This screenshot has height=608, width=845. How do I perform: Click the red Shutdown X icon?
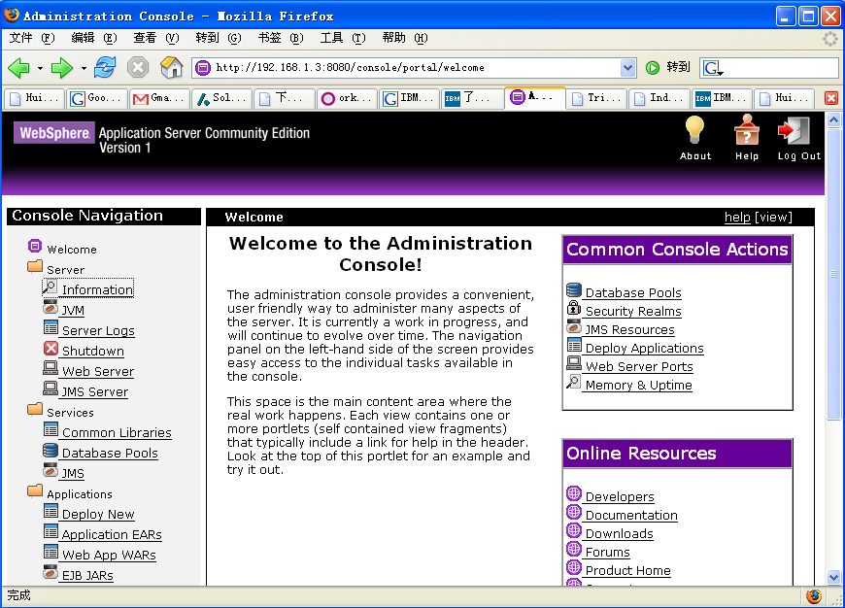pos(51,349)
